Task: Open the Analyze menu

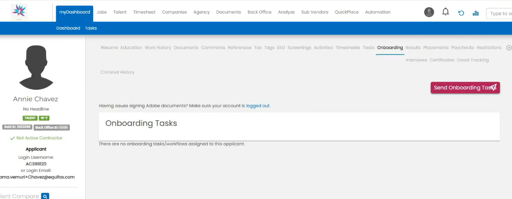Action: 286,12
